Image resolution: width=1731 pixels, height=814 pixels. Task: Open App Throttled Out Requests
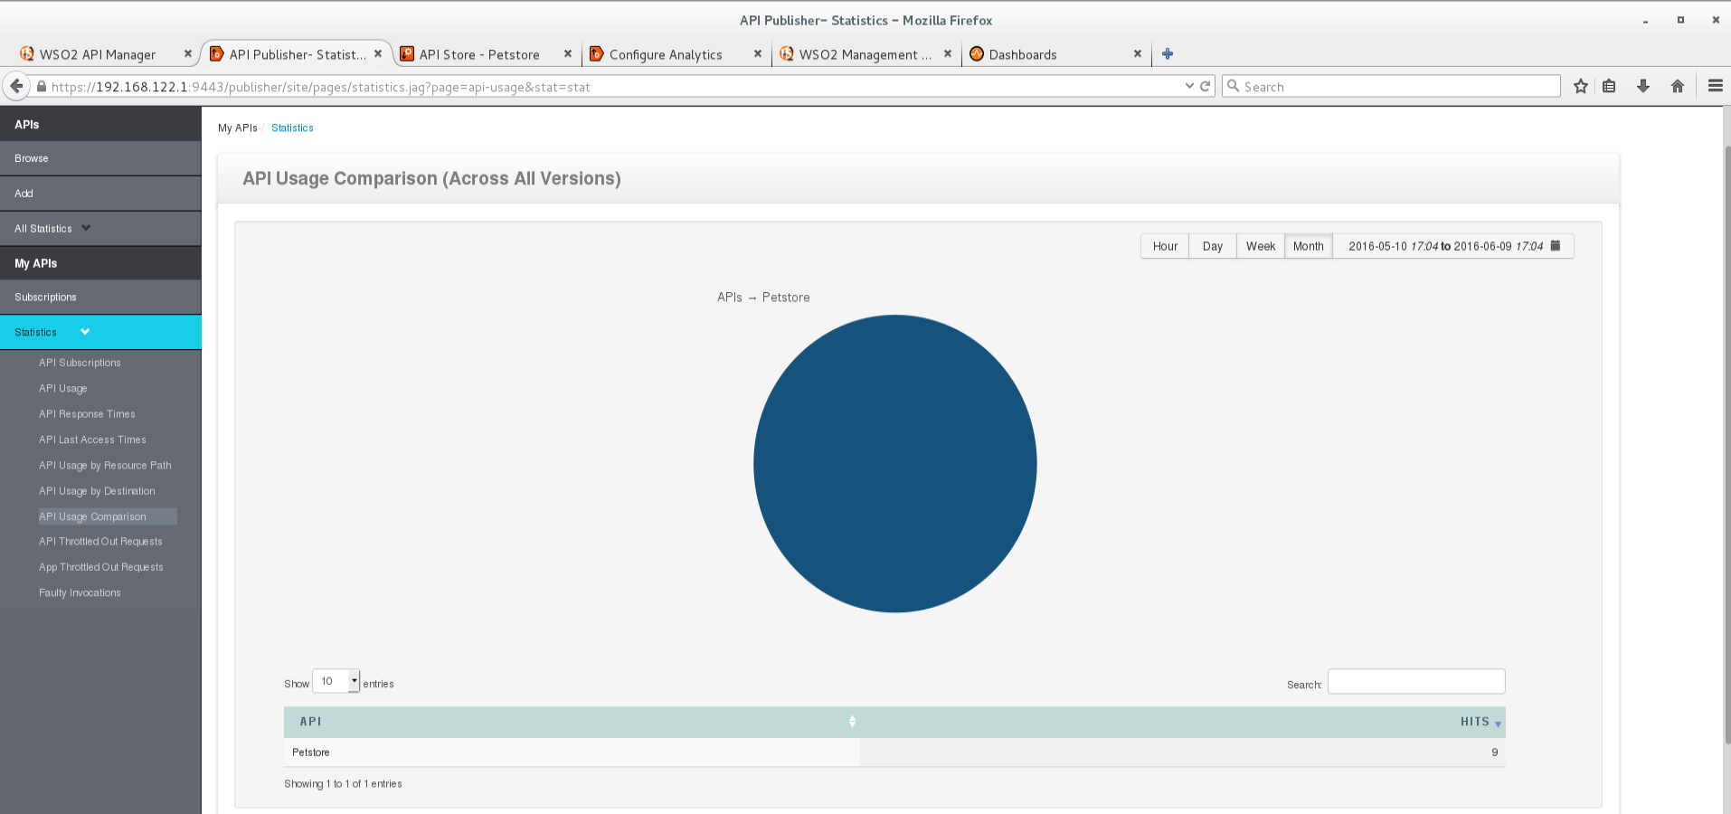(x=101, y=567)
